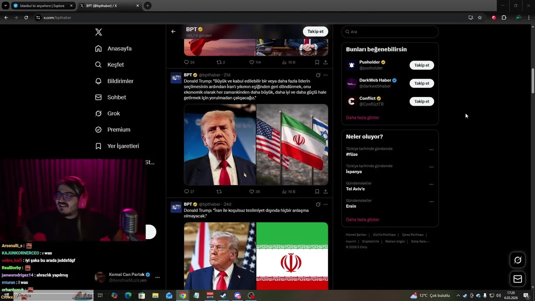Viewport: 535px width, 301px height.
Task: Go to Anasayfa in the sidebar
Action: tap(113, 48)
